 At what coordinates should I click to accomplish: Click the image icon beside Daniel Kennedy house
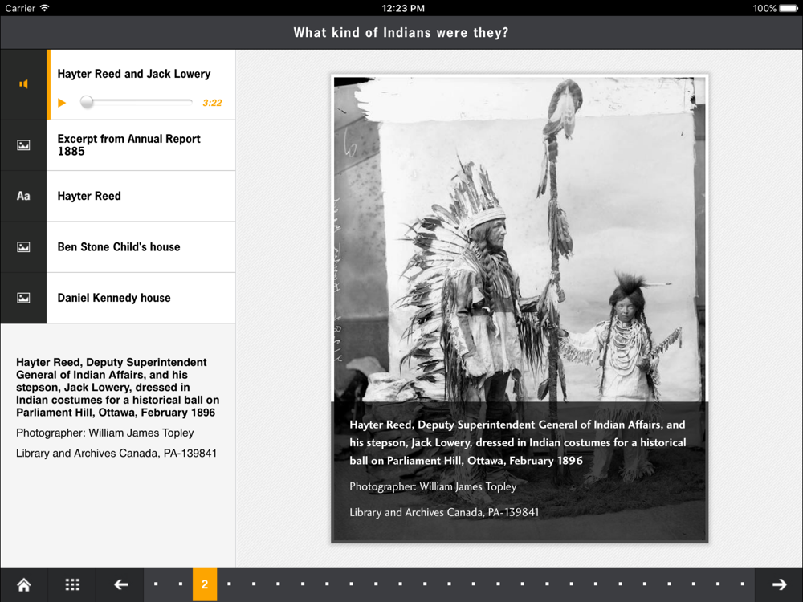pyautogui.click(x=23, y=298)
